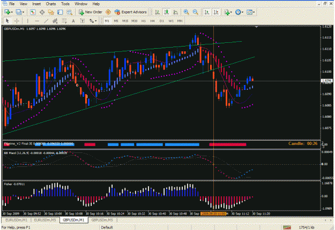
Task: Click the Zoom In magnifier
Action: point(186,12)
